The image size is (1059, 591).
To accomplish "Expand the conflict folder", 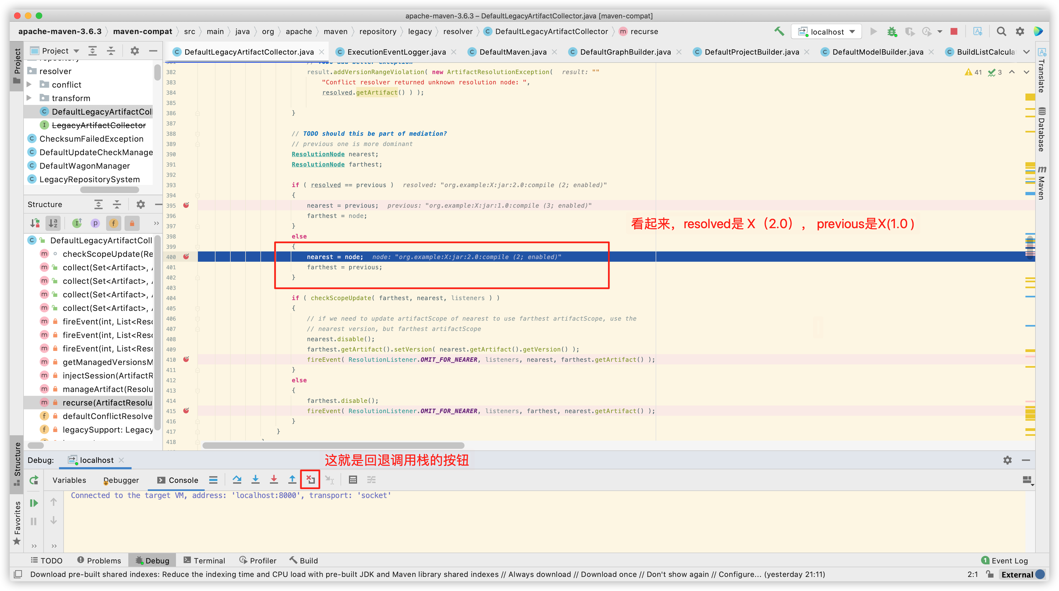I will pyautogui.click(x=29, y=85).
